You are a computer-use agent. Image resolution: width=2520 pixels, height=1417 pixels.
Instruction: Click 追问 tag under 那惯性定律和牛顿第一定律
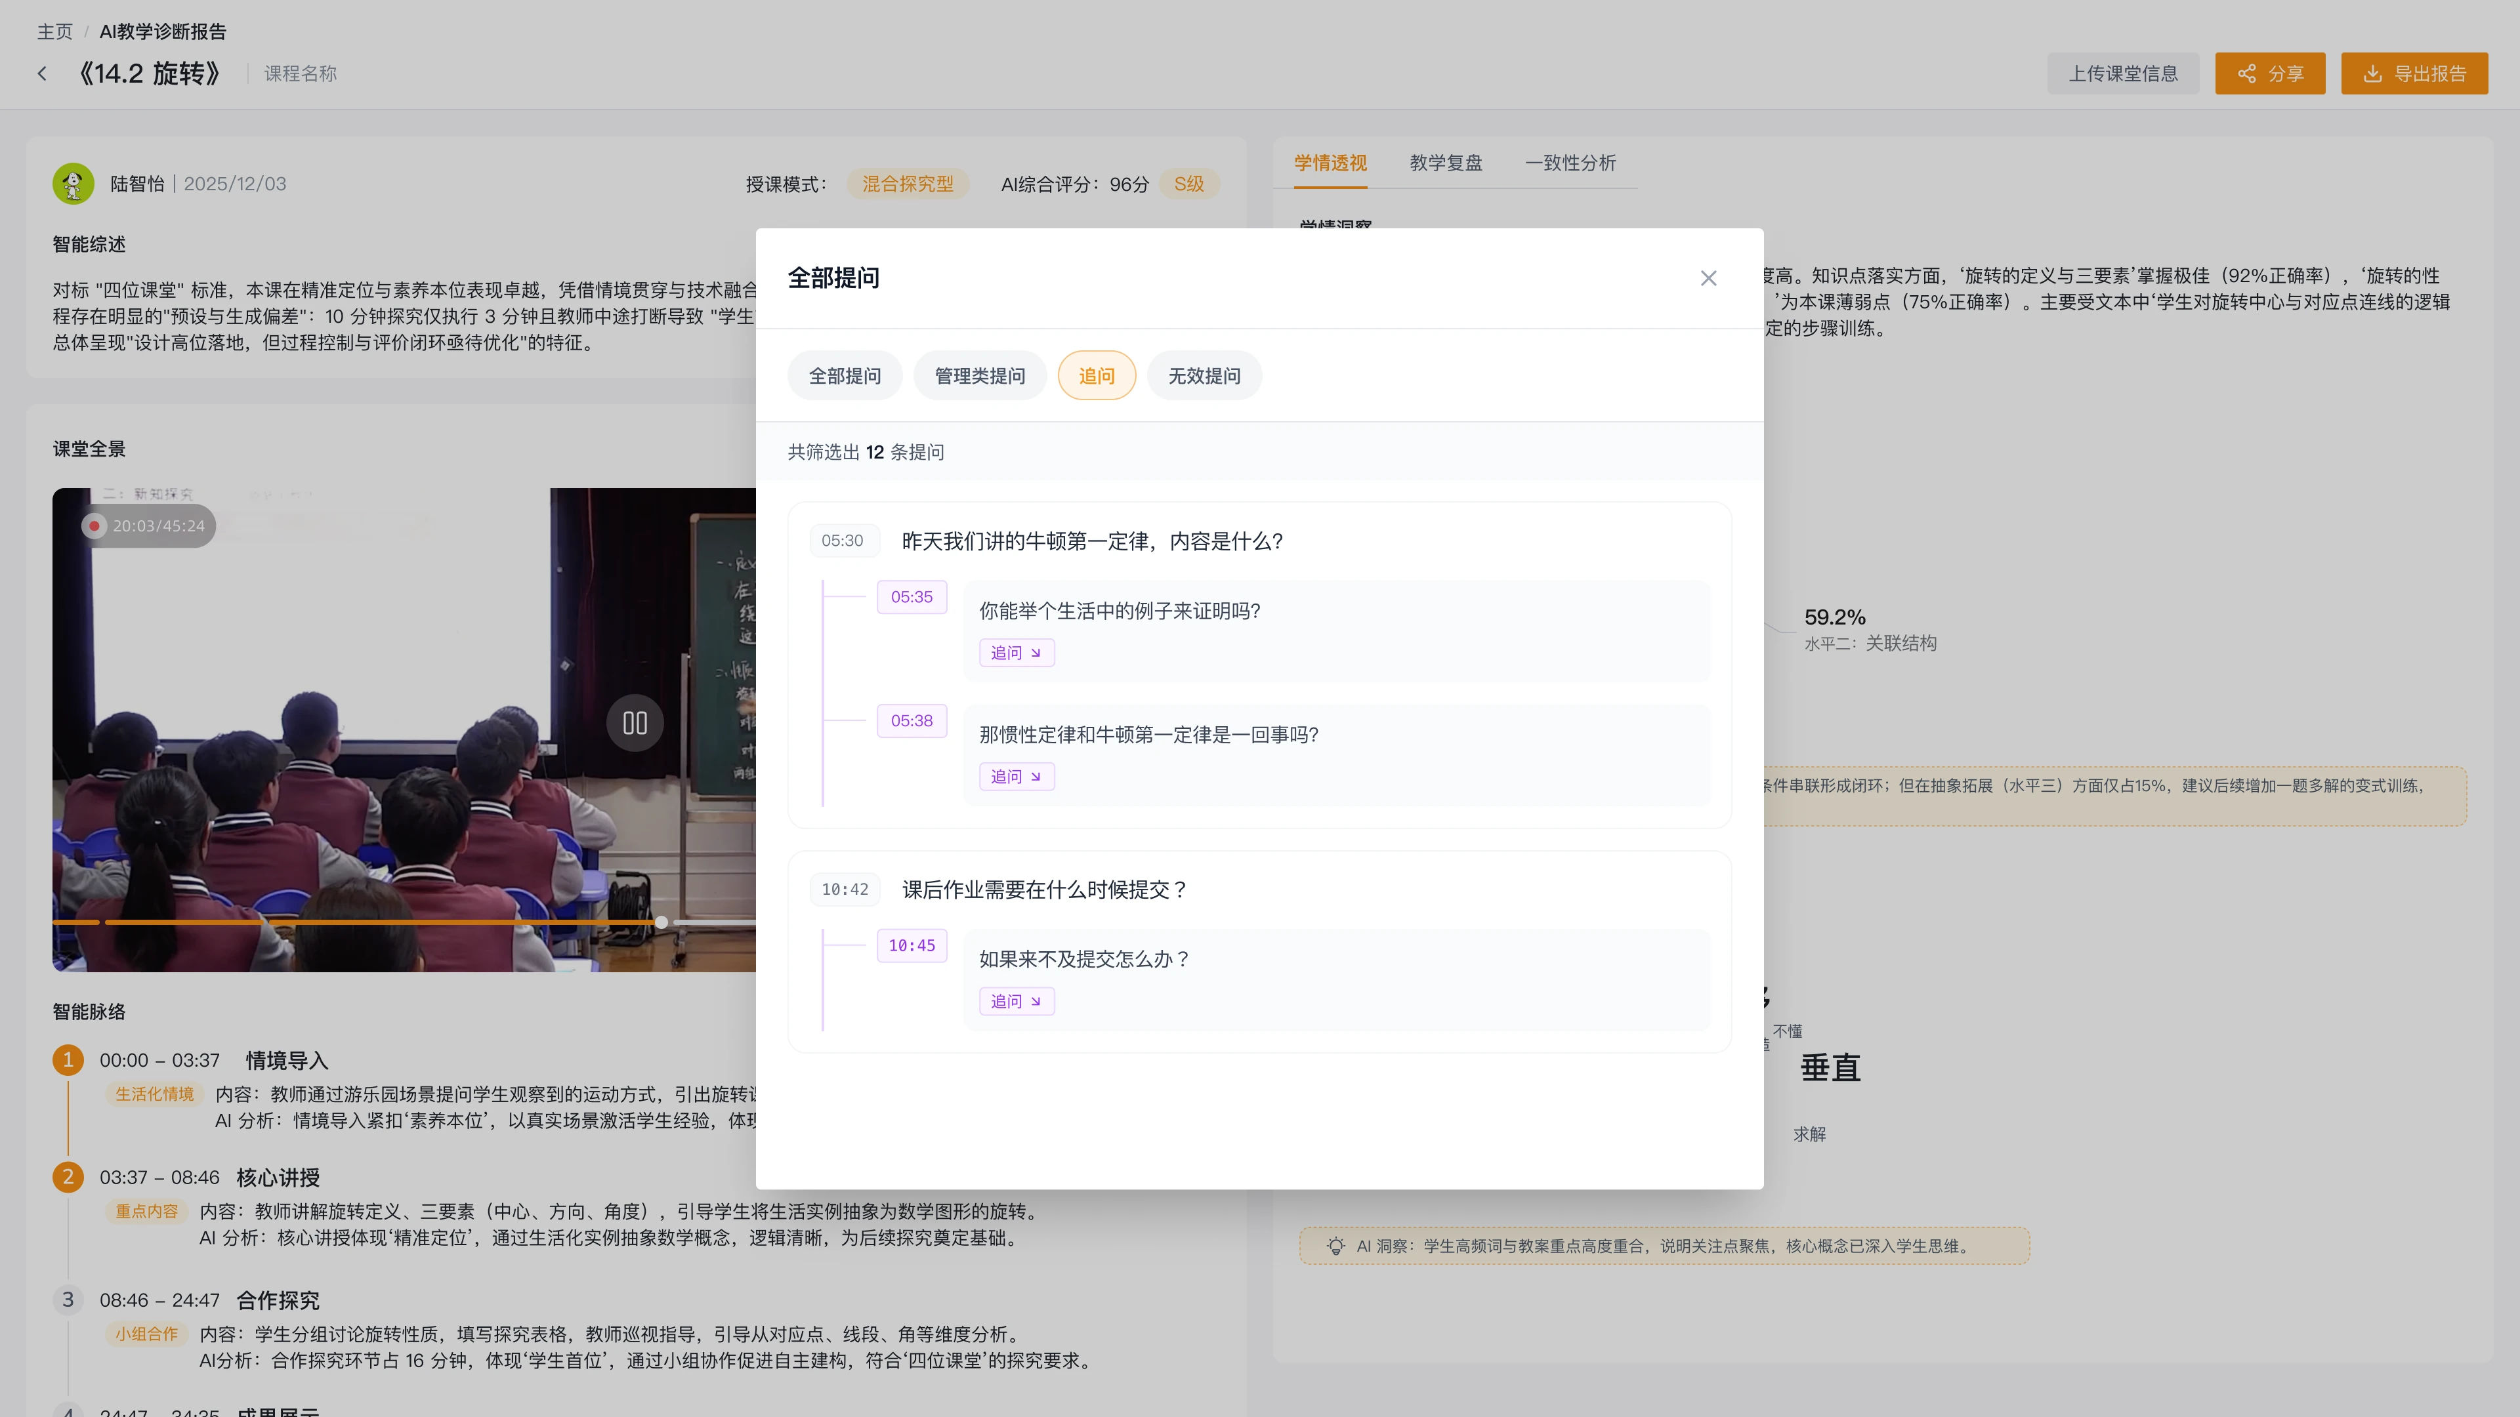click(x=1017, y=777)
